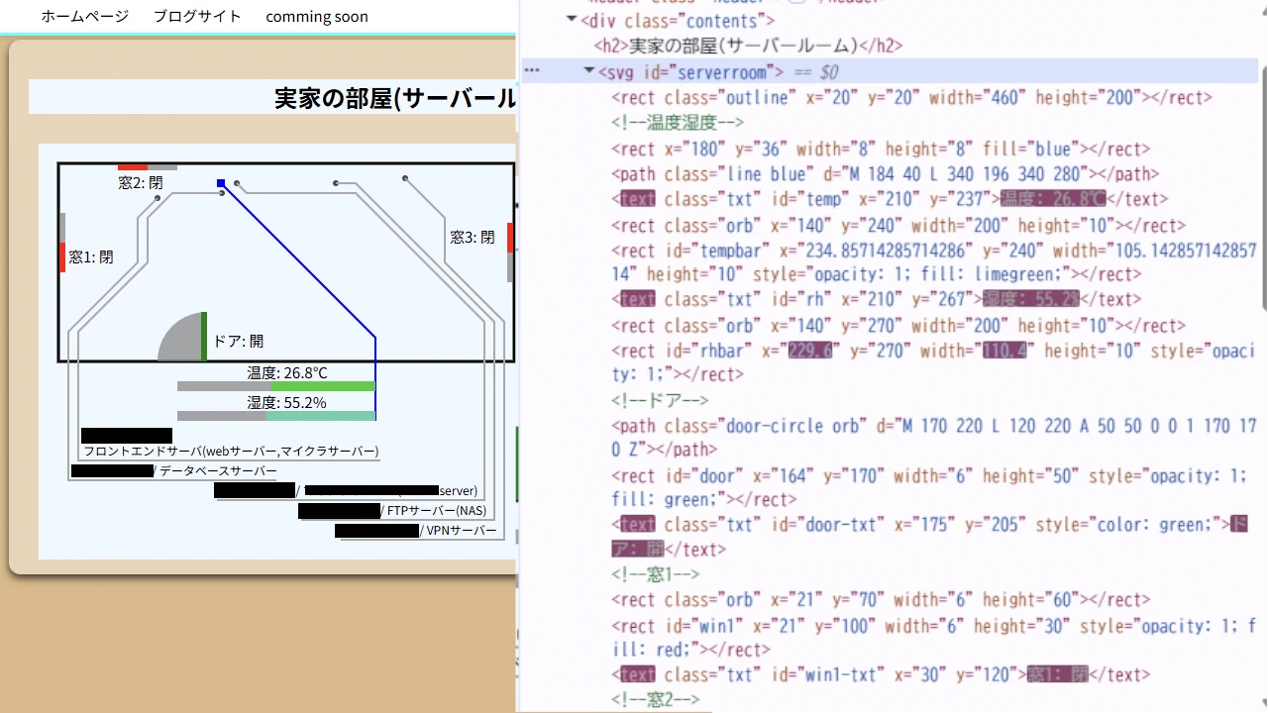Select the path class="door-circle orb" row
This screenshot has width=1268, height=713.
click(x=933, y=438)
